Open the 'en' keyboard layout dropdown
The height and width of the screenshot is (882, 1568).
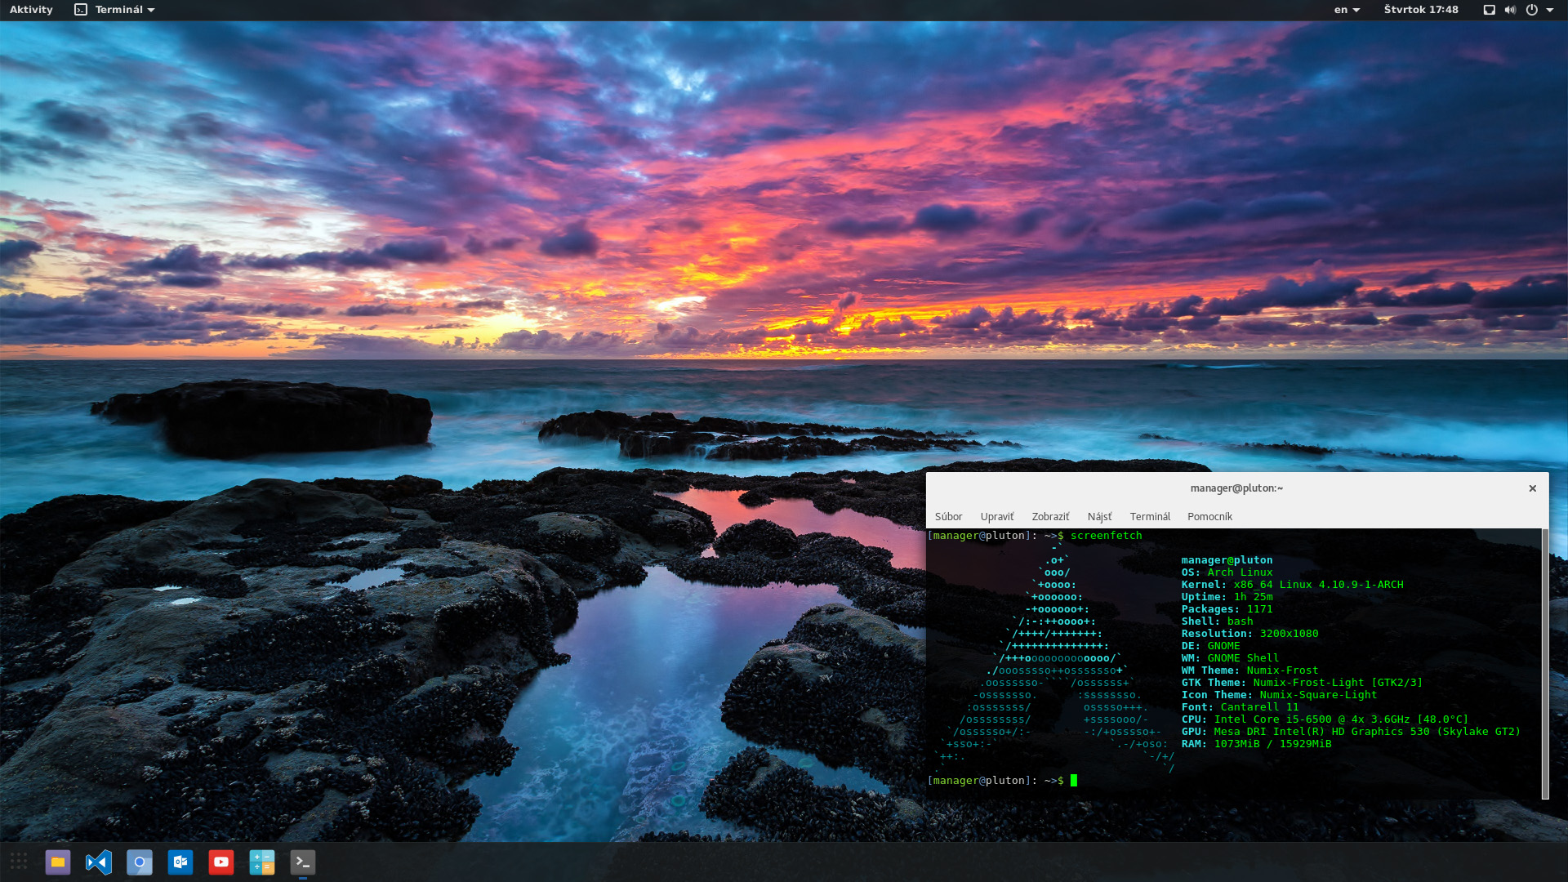pos(1347,10)
